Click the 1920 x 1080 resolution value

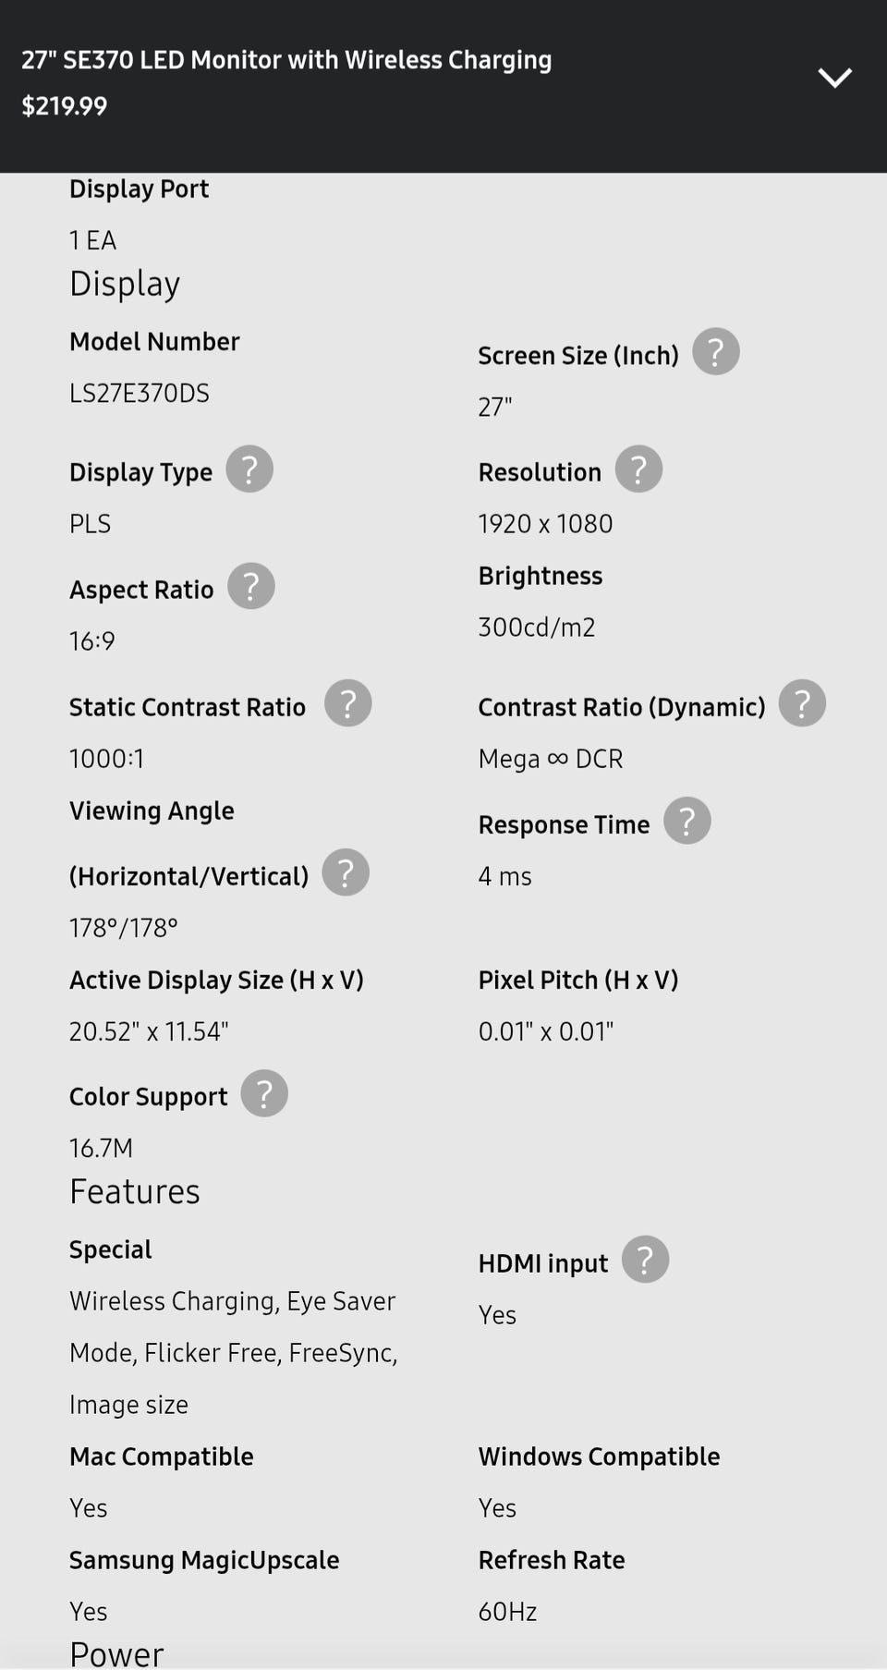click(x=545, y=524)
